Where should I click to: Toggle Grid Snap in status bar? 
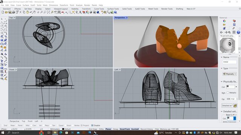[x=93, y=129]
